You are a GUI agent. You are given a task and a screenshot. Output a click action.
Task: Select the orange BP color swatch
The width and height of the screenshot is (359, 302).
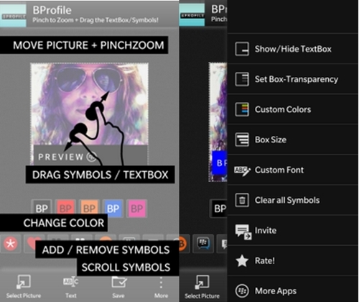click(x=89, y=208)
